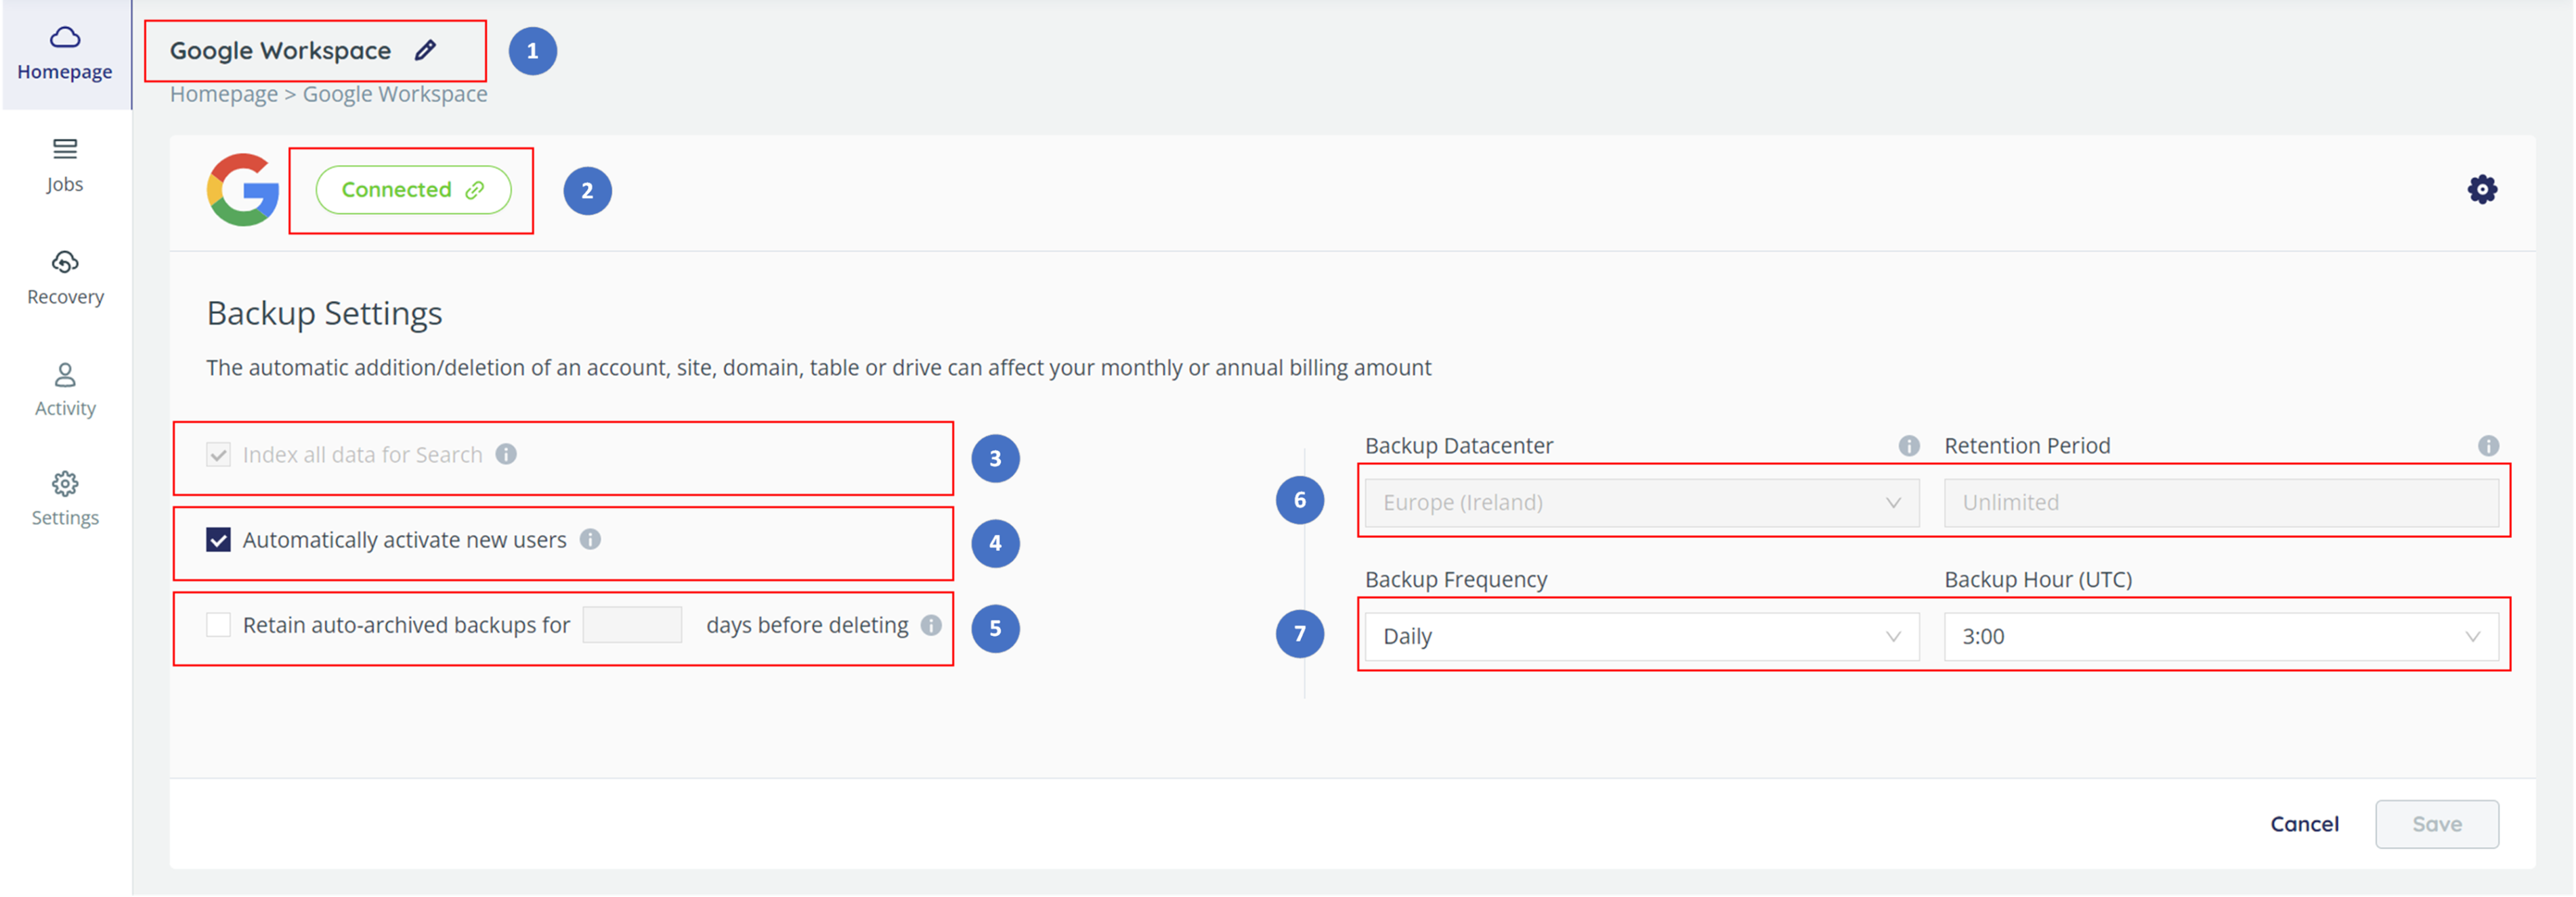Click the Backup Settings heading
2576x897 pixels.
click(325, 314)
